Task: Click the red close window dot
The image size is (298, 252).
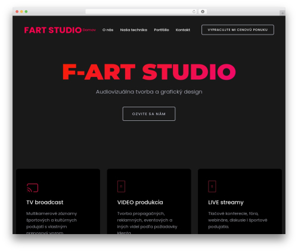Action: pos(17,11)
